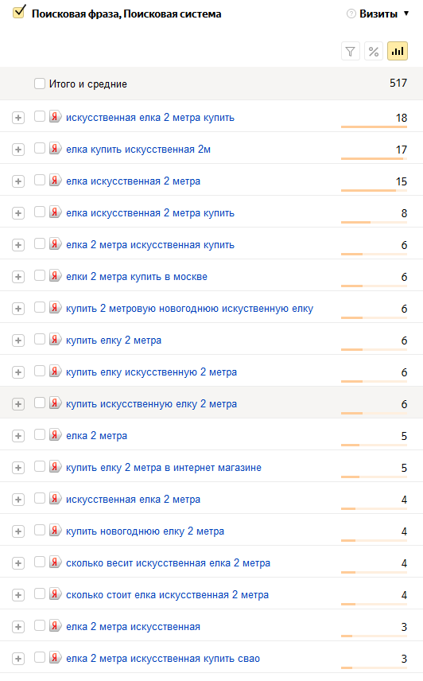Tick checkbox for 'купить искусственную елку 2 метра'
The height and width of the screenshot is (681, 423).
tap(40, 403)
